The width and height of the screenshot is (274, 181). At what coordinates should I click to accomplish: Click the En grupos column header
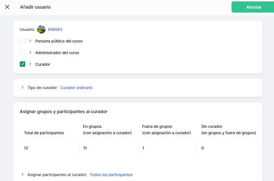click(107, 130)
